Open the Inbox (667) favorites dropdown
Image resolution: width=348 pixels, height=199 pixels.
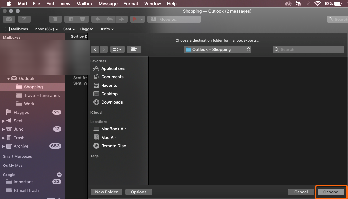(x=46, y=29)
